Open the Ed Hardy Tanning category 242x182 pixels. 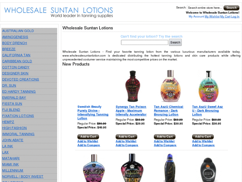tap(19, 92)
